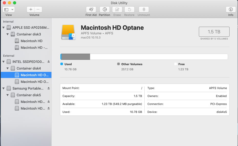
Task: Click the 'SHARED BY 5 VOLUMES' label
Action: pos(214,39)
